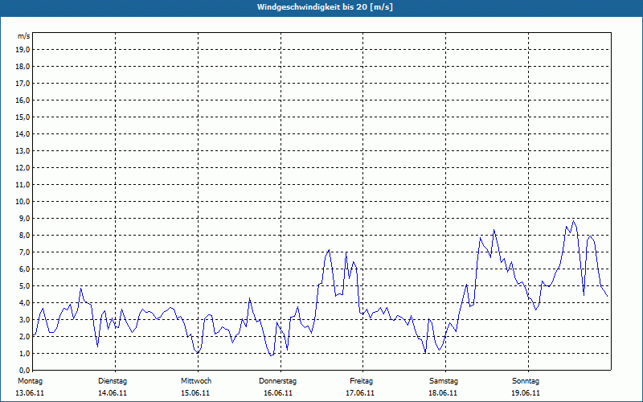Click the date label 14.06.11
This screenshot has width=643, height=402.
(113, 393)
